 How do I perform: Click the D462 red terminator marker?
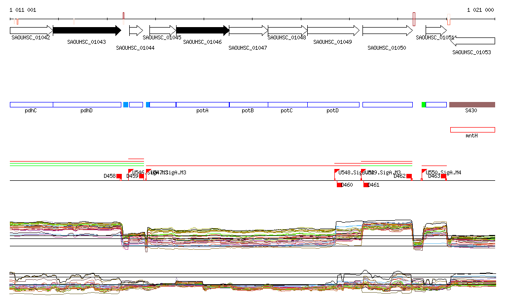[409, 176]
